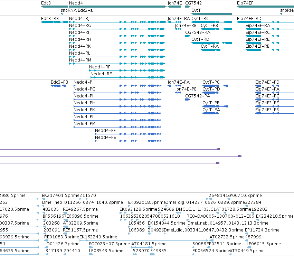Screen dimensions: 294x256
Task: Click transcript CycT-RA
Action: click(210, 50)
